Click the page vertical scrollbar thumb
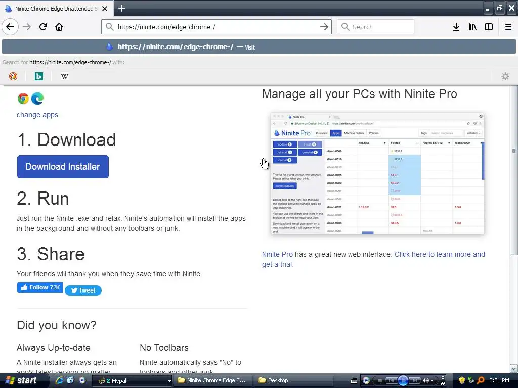Screen dimensions: 518x388 click(x=514, y=170)
